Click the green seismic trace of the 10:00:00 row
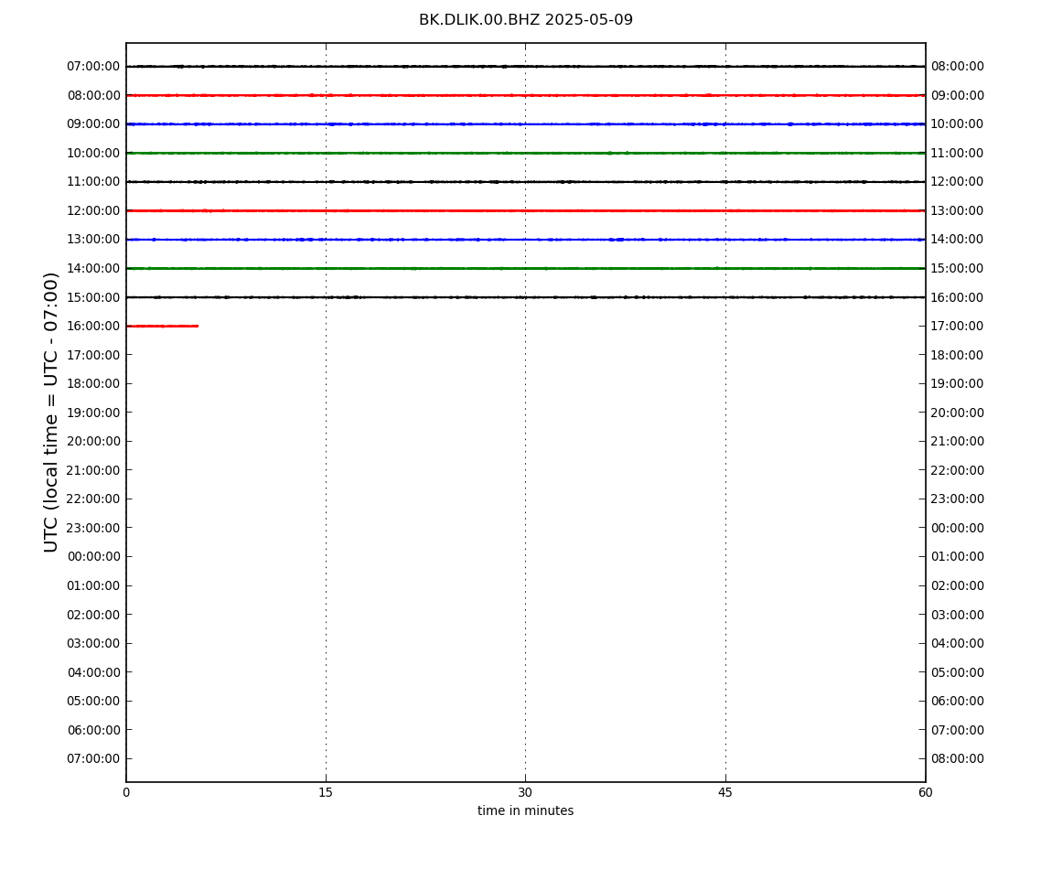Screen dimensions: 1052x869 525,153
